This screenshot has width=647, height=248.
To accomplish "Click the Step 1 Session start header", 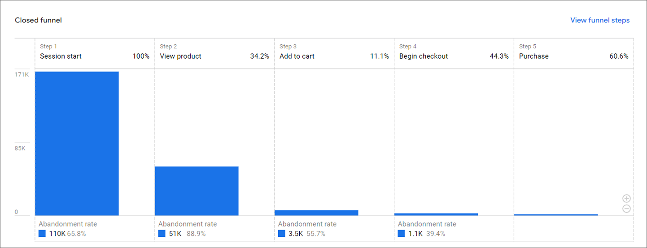I will coord(95,52).
